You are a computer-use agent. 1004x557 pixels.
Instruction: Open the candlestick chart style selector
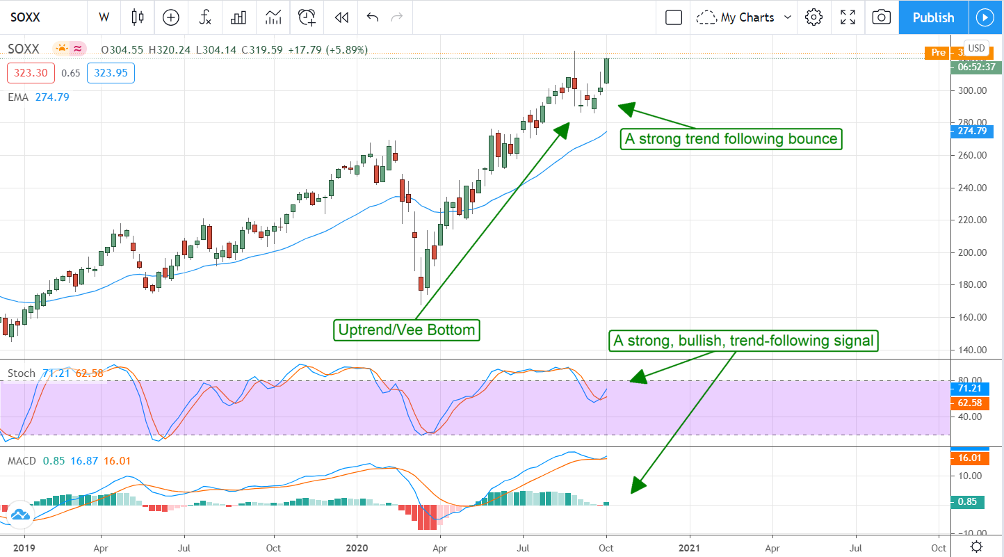[137, 17]
